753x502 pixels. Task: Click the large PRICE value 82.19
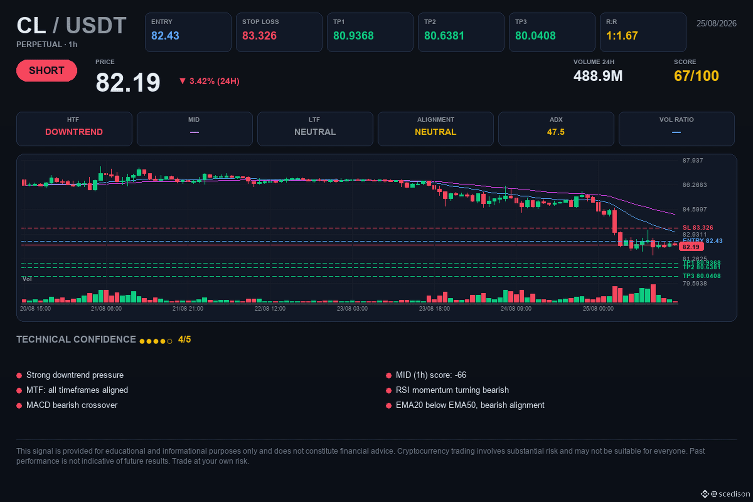pos(128,82)
